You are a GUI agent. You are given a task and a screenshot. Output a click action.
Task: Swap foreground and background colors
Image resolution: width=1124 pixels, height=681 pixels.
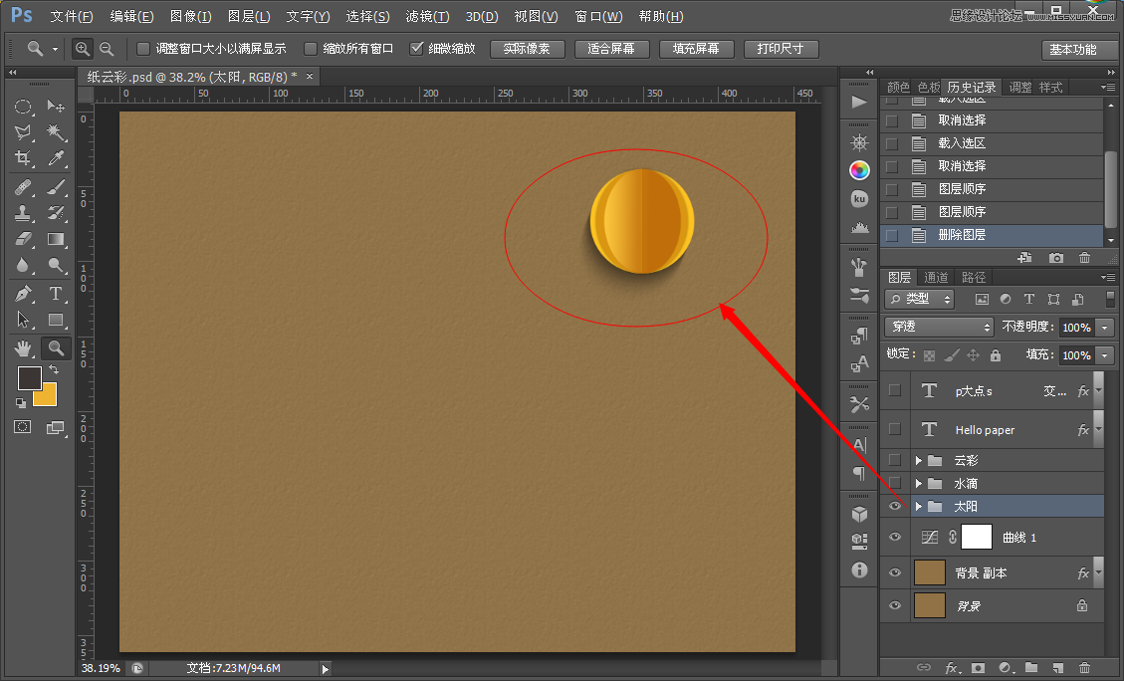click(54, 370)
